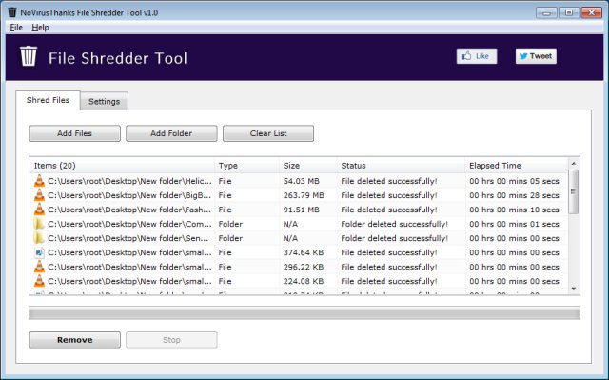Image resolution: width=609 pixels, height=380 pixels.
Task: Click the VLC cone icon for Helic... file
Action: 39,181
